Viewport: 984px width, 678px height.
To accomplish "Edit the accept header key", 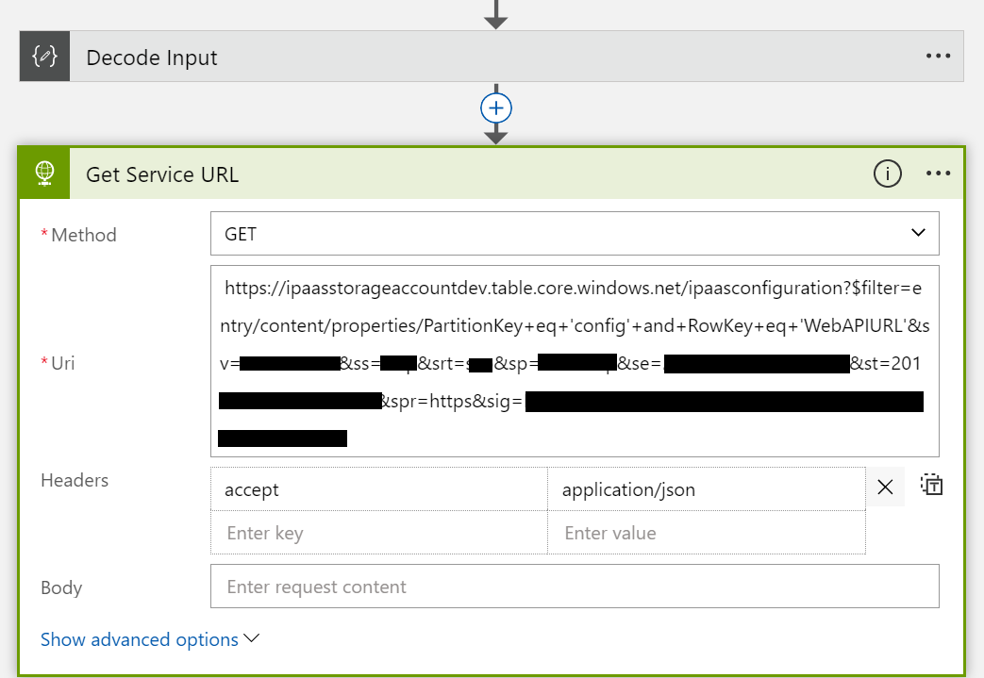I will click(378, 489).
